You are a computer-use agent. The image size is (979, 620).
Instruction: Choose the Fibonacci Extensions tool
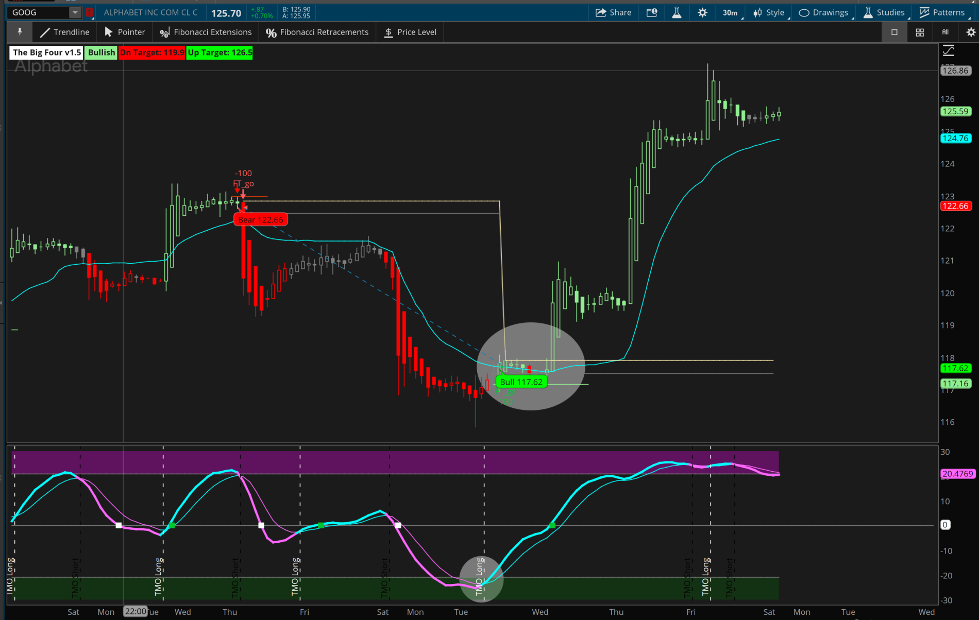206,32
